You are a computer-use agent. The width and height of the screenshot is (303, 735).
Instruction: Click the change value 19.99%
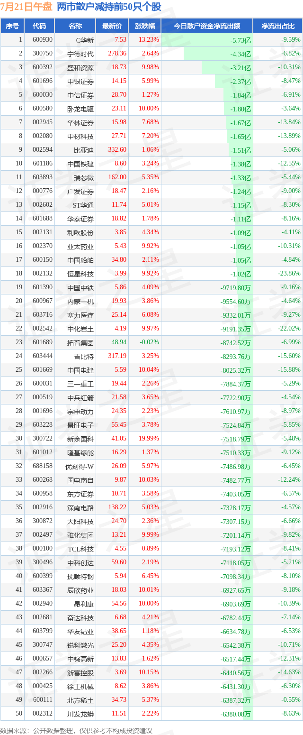(149, 439)
